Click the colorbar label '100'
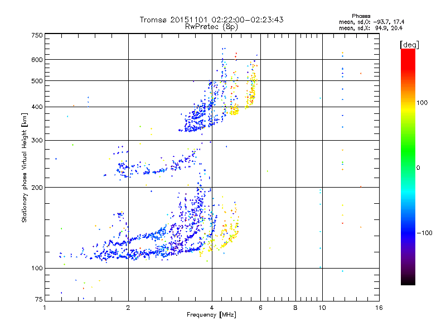The width and height of the screenshot is (446, 335). (x=422, y=103)
